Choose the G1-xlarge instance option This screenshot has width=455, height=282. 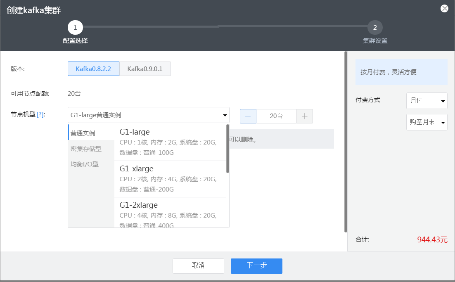point(170,179)
